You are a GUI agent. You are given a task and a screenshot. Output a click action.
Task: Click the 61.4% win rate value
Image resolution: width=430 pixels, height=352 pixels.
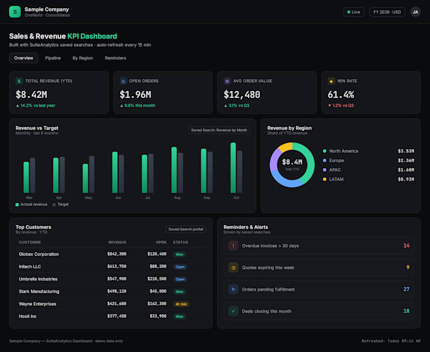(341, 95)
